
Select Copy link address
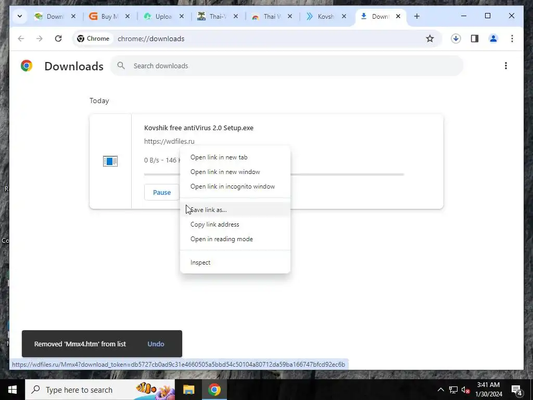[x=235, y=224]
